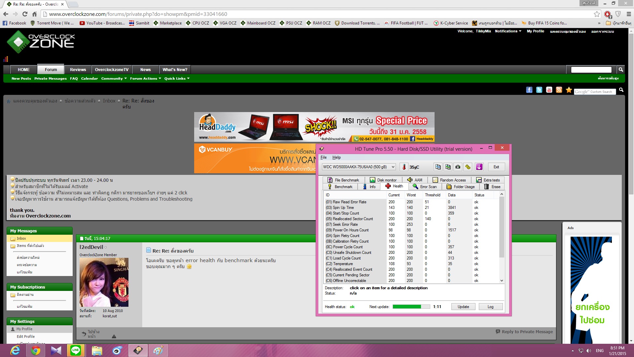Open the Disk monitor tab
Screen dimensions: 634x357
click(383, 180)
